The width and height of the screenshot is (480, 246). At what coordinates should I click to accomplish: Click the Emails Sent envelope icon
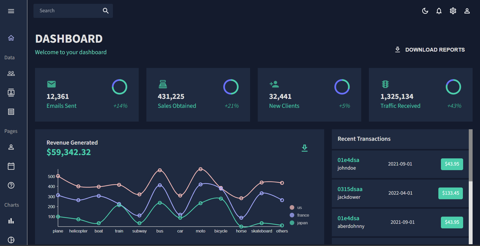point(51,84)
